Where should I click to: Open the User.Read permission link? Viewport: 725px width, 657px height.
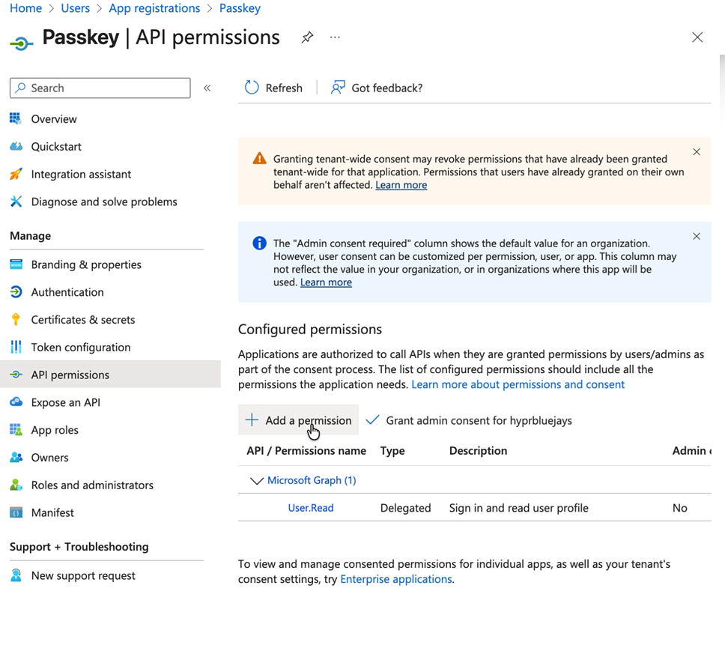click(x=311, y=508)
